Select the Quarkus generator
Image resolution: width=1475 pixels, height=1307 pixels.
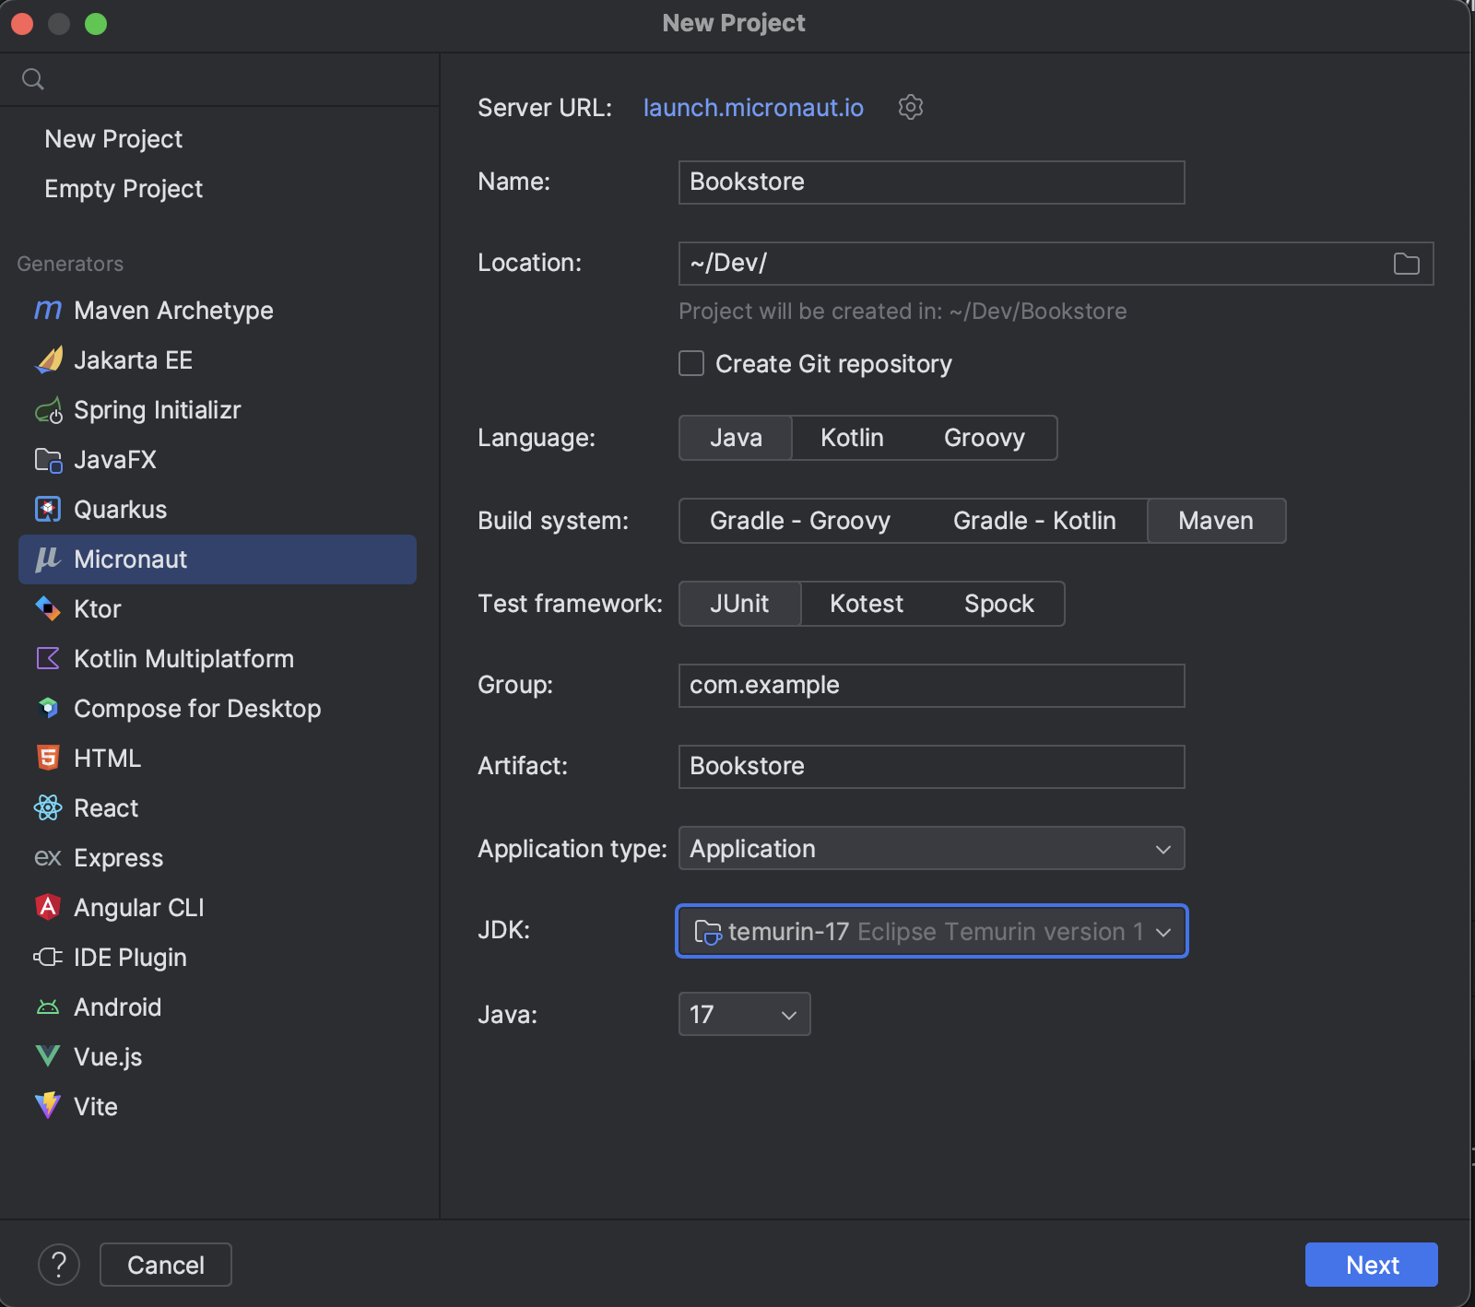[x=218, y=510]
